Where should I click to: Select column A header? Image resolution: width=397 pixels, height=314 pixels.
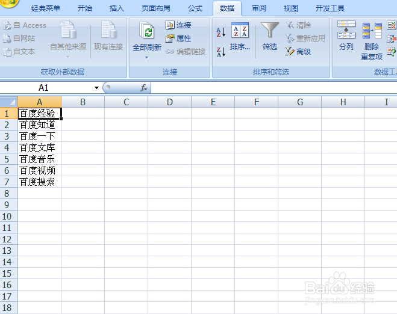pos(40,102)
